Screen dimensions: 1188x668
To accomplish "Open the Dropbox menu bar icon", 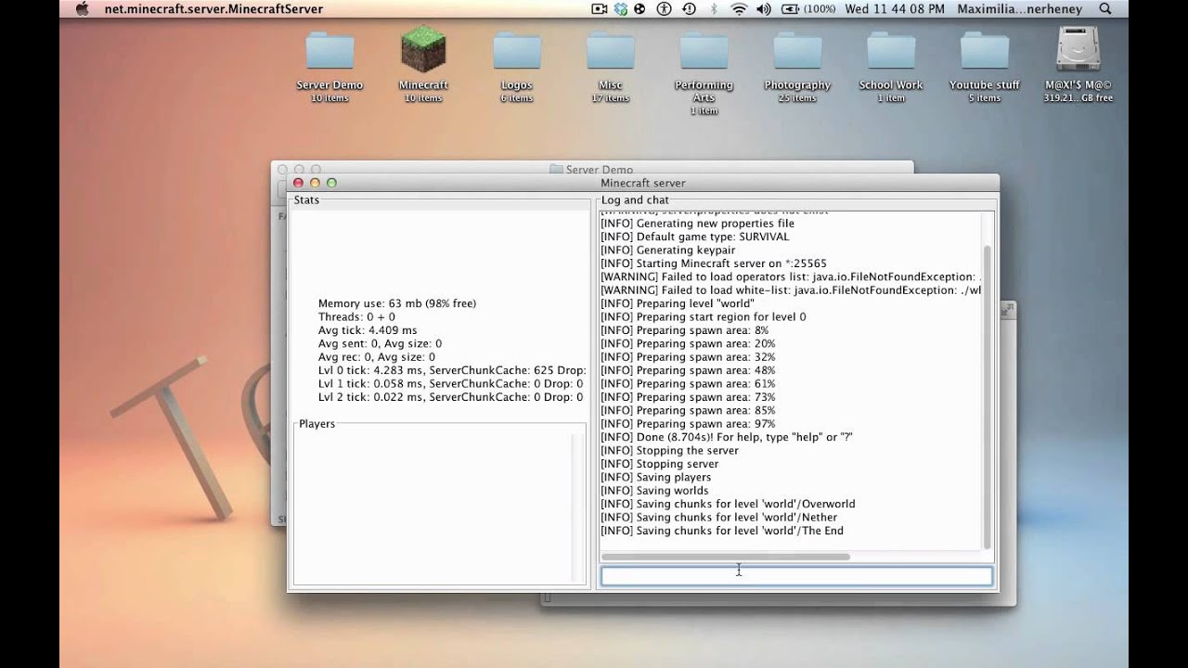I will click(619, 9).
